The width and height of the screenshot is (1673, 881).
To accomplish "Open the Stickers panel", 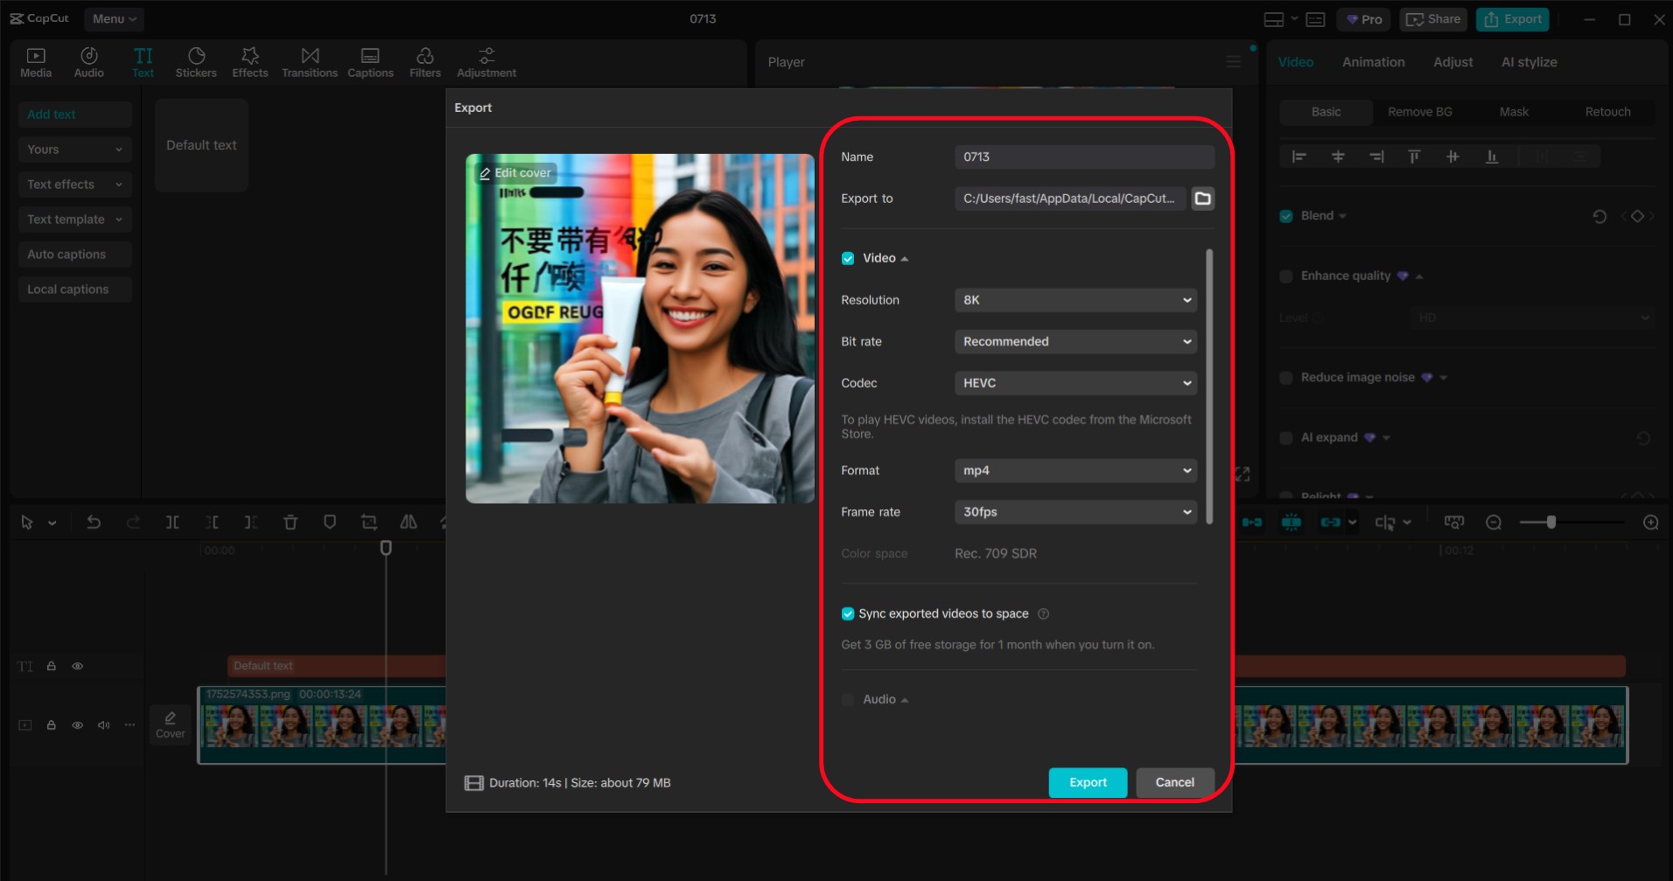I will click(196, 62).
